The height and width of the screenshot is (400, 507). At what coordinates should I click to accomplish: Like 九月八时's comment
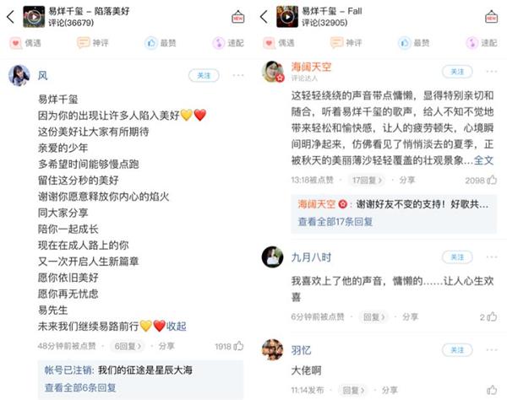pos(492,316)
